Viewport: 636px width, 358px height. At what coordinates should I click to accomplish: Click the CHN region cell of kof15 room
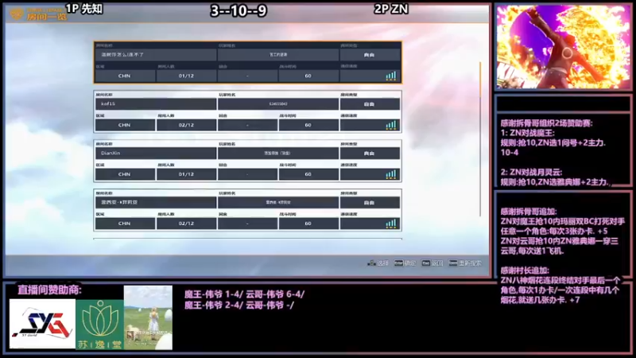click(x=125, y=125)
